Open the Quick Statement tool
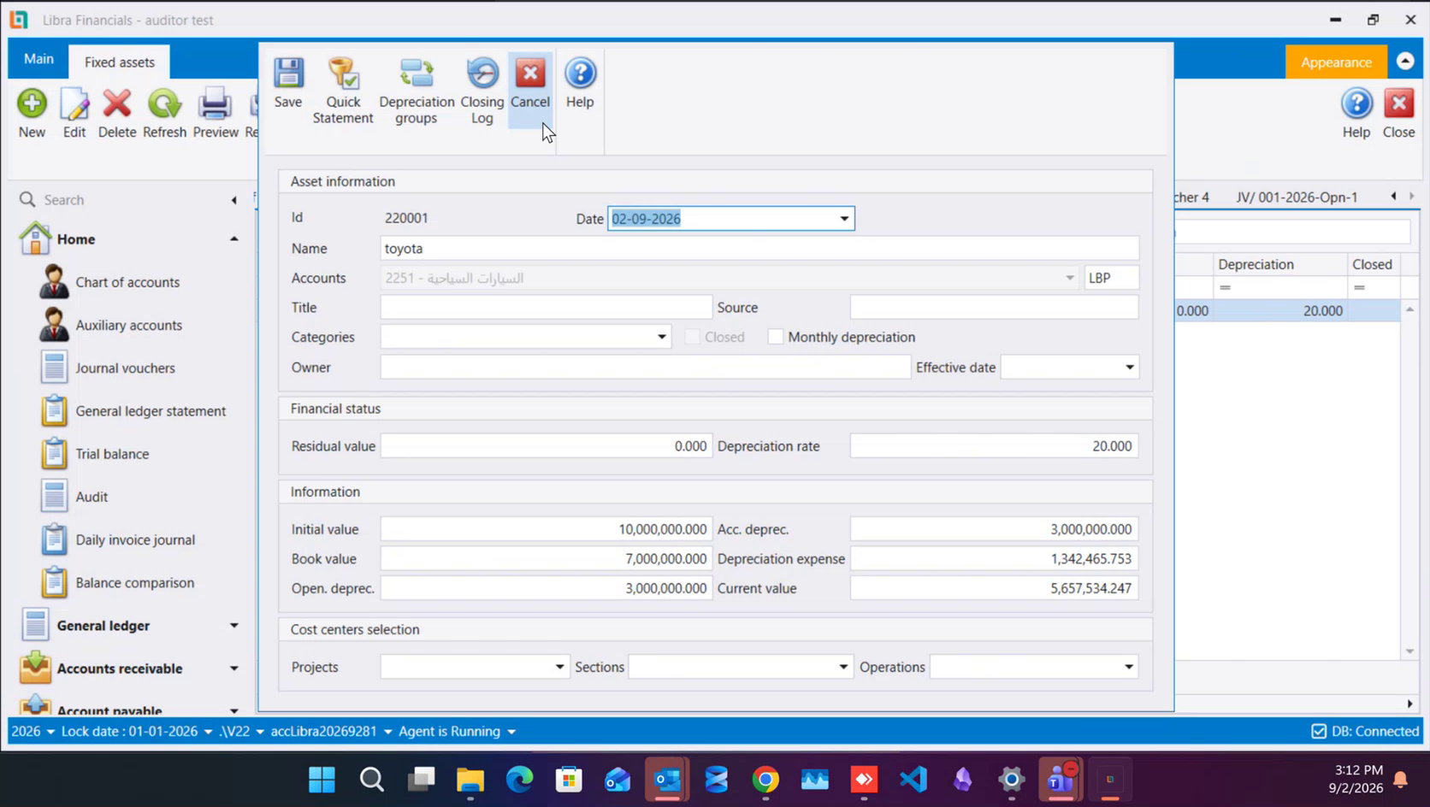1430x807 pixels. pyautogui.click(x=343, y=91)
